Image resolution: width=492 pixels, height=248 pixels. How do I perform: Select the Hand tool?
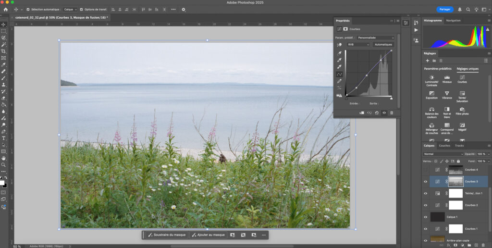(3, 158)
